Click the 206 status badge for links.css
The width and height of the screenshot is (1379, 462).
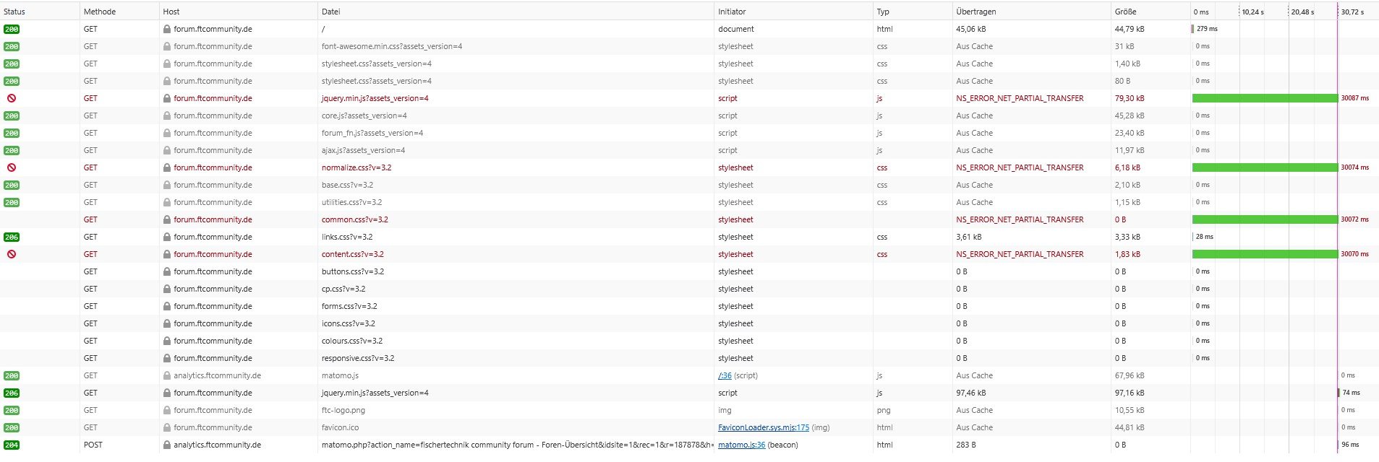click(x=12, y=237)
